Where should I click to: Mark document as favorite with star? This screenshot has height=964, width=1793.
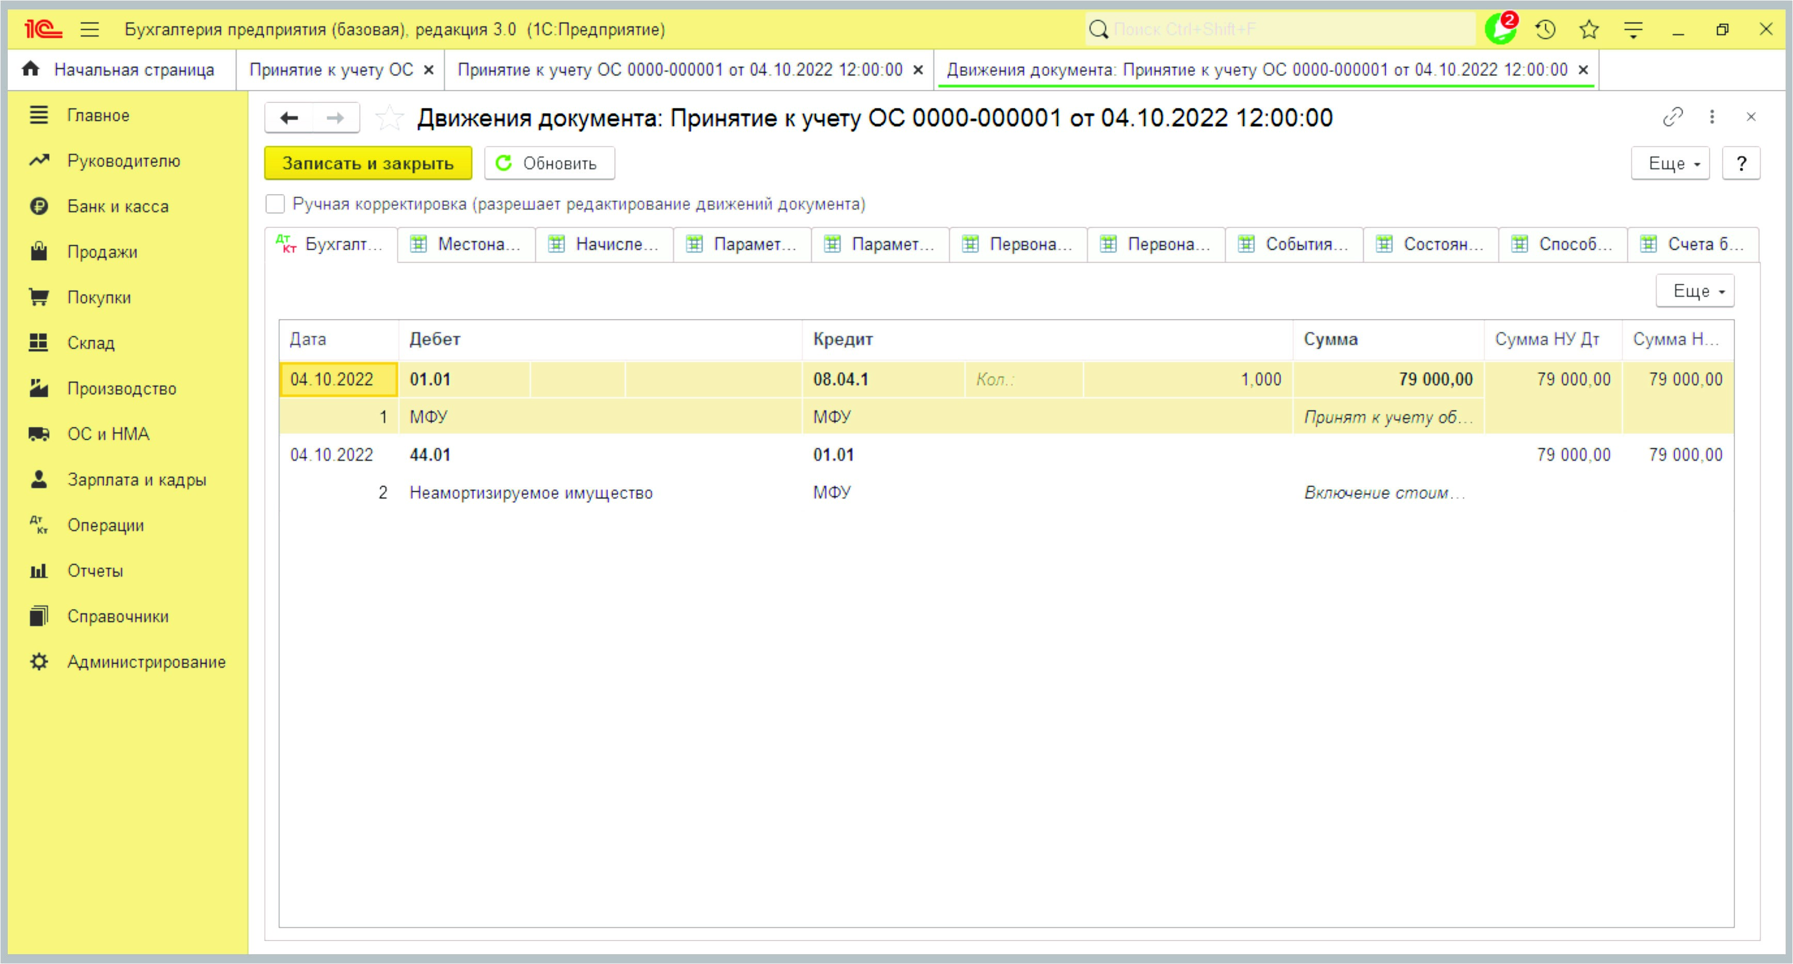pyautogui.click(x=389, y=118)
